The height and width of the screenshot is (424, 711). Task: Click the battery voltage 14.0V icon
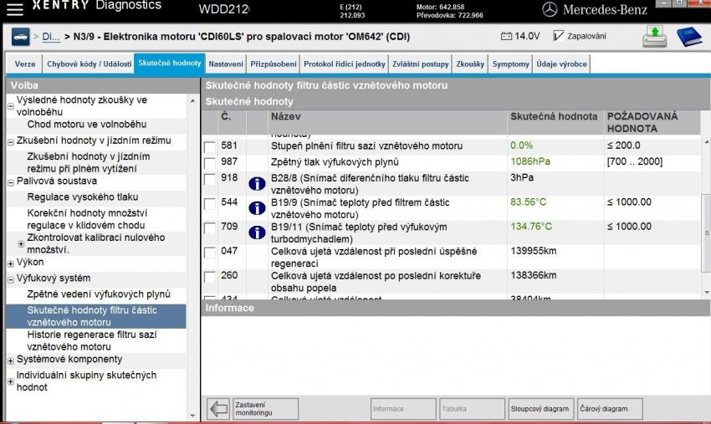(507, 37)
